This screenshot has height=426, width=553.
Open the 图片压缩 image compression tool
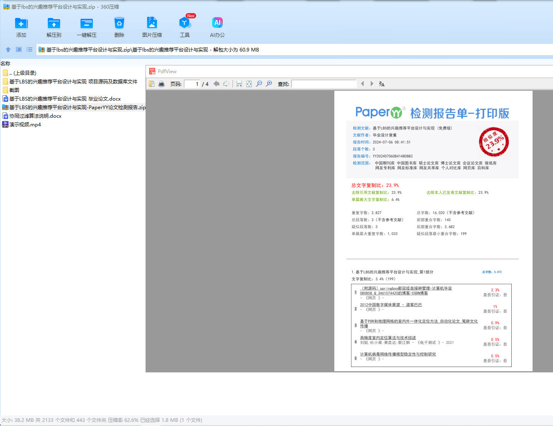point(152,23)
